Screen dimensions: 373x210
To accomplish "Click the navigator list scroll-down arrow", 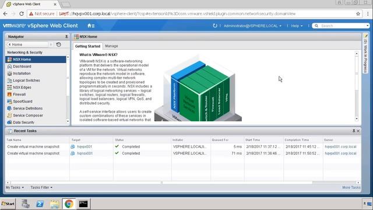I will click(68, 121).
